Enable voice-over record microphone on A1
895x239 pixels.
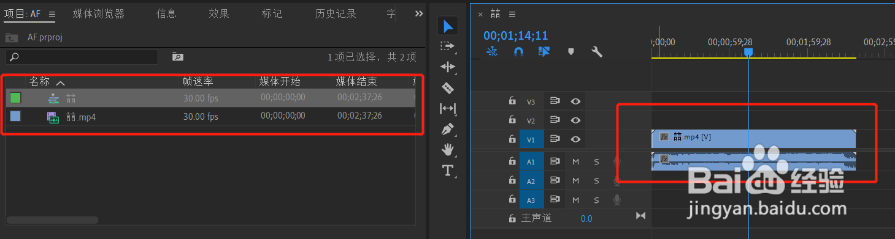[617, 162]
